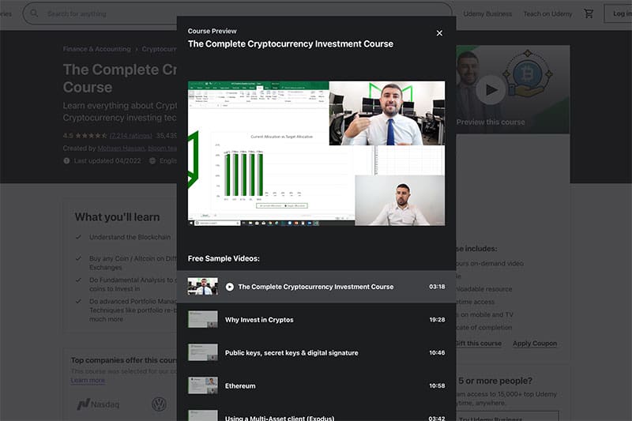The width and height of the screenshot is (632, 421).
Task: Click thumbnail of Complete Cryptocurrency Investment Course sample
Action: tap(203, 287)
